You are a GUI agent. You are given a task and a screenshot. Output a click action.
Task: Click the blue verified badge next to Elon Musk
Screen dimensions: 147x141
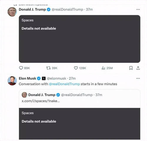pyautogui.click(x=39, y=78)
